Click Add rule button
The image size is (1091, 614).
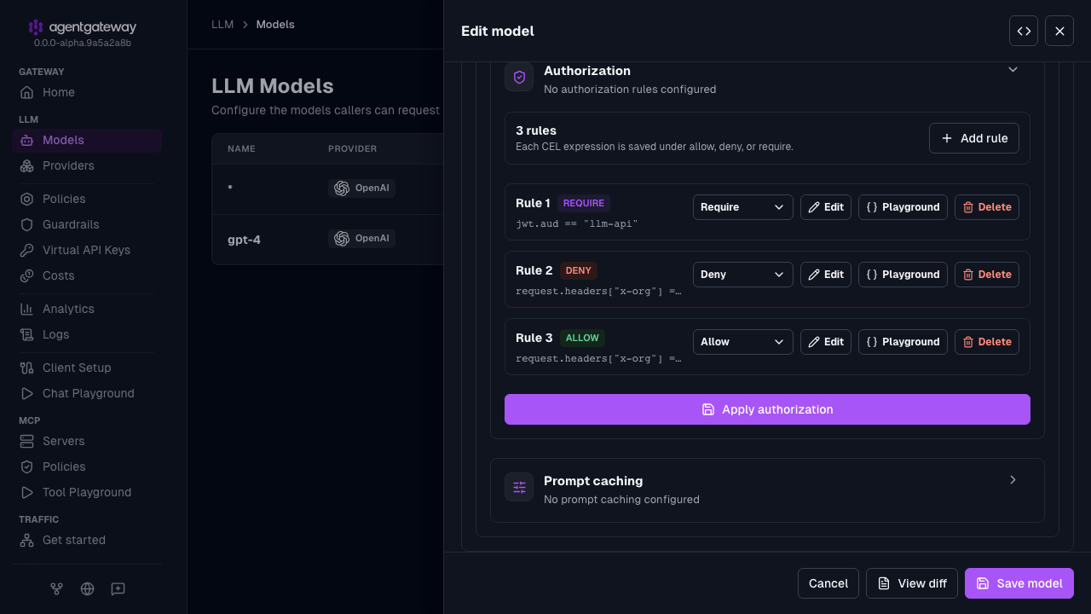click(974, 138)
